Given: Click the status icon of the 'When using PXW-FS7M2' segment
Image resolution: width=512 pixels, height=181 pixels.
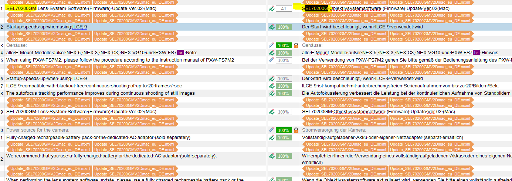Looking at the screenshot, I should click(x=271, y=60).
